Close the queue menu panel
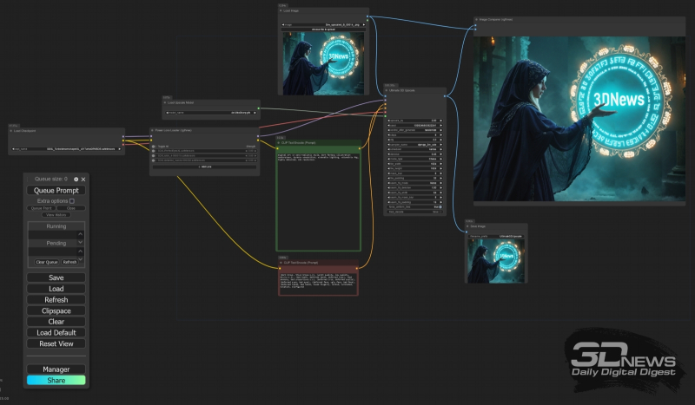The width and height of the screenshot is (695, 405). pos(83,179)
